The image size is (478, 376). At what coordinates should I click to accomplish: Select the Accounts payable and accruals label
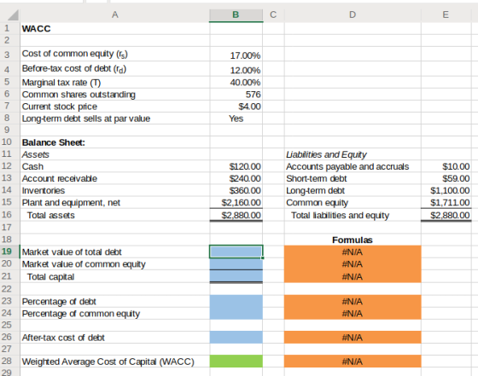(347, 166)
